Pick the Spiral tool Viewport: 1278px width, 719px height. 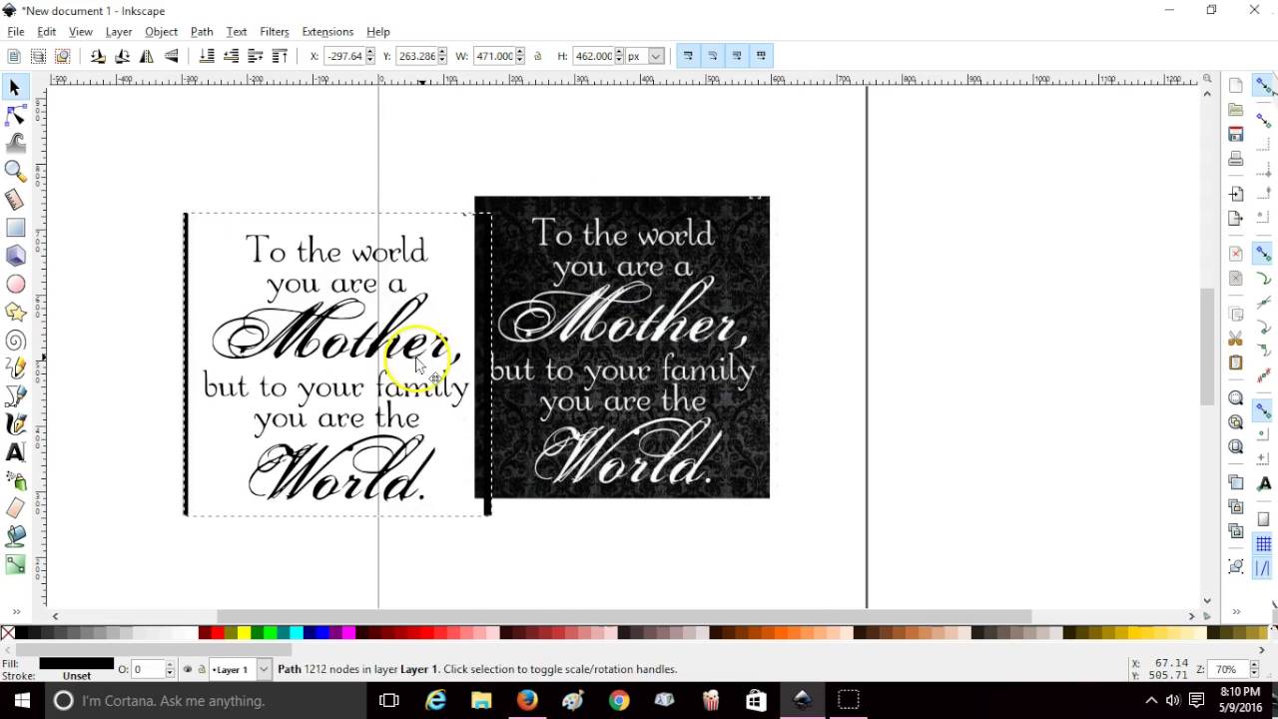15,341
